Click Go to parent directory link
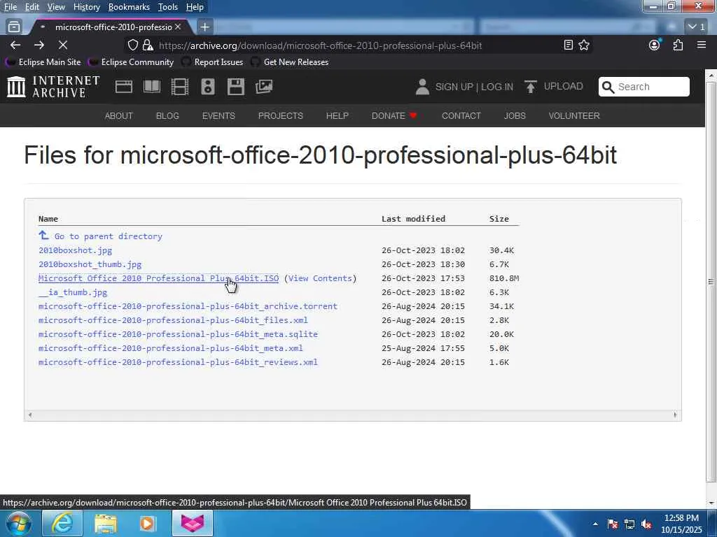 (109, 236)
